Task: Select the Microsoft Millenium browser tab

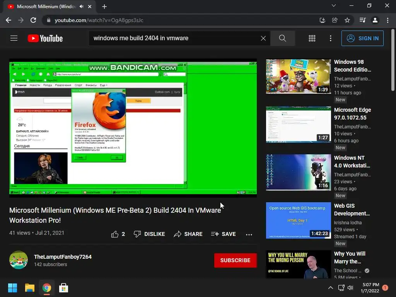Action: pos(49,7)
